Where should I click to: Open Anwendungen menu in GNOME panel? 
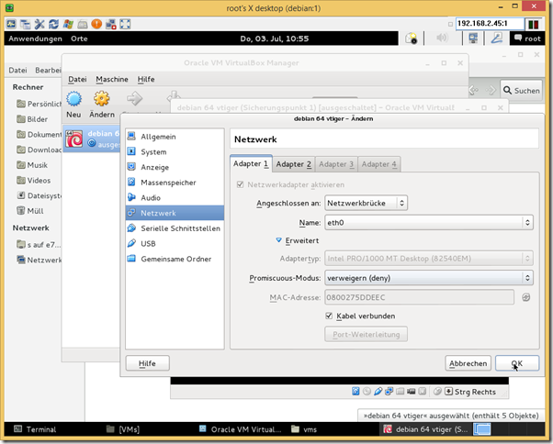click(35, 39)
